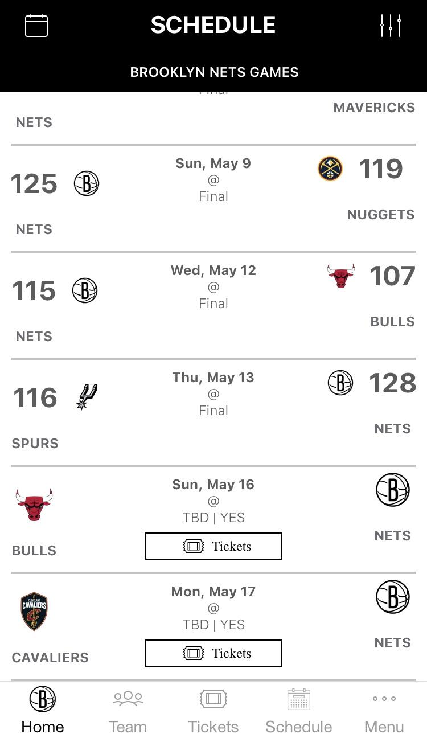Viewport: 427px width, 738px height.
Task: Tap the Nets logo on May 16
Action: click(x=392, y=490)
